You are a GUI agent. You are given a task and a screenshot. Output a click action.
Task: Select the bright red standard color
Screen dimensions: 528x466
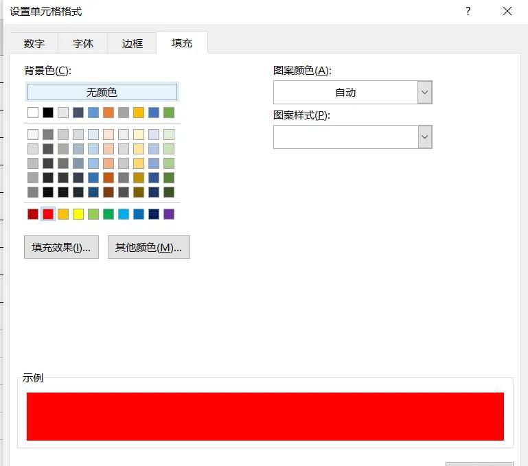click(x=48, y=214)
